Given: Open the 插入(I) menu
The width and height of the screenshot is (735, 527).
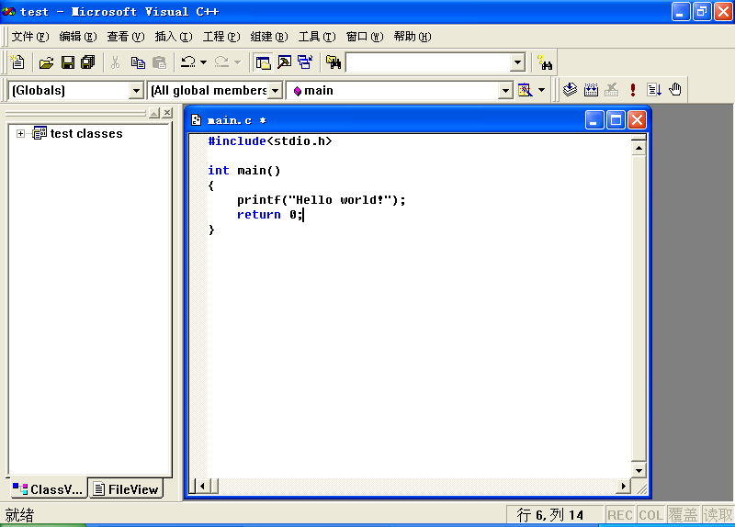Looking at the screenshot, I should (x=174, y=37).
